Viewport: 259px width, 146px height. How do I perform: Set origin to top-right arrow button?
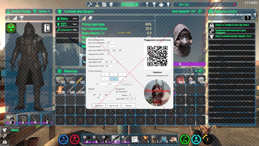pos(122,74)
